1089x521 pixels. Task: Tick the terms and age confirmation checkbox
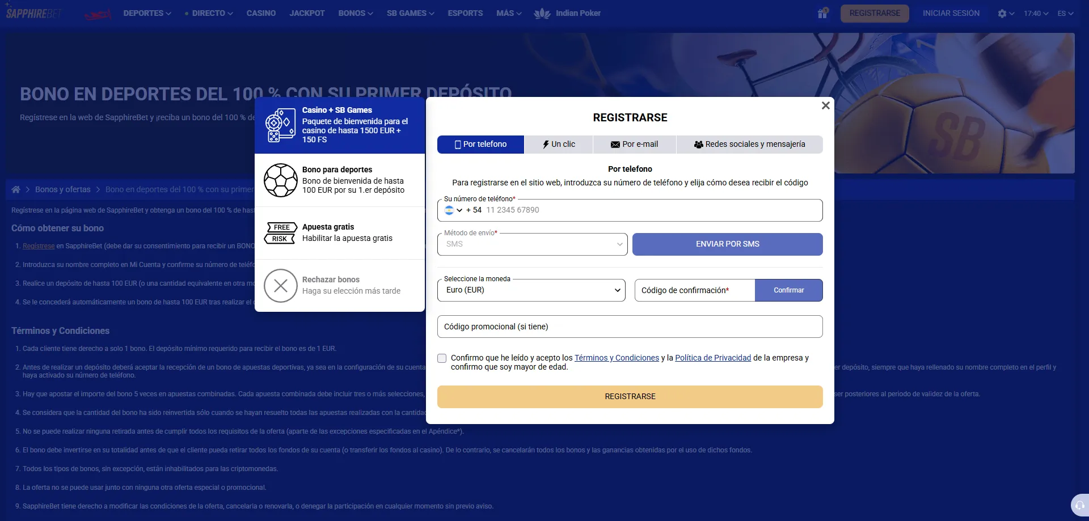coord(442,358)
